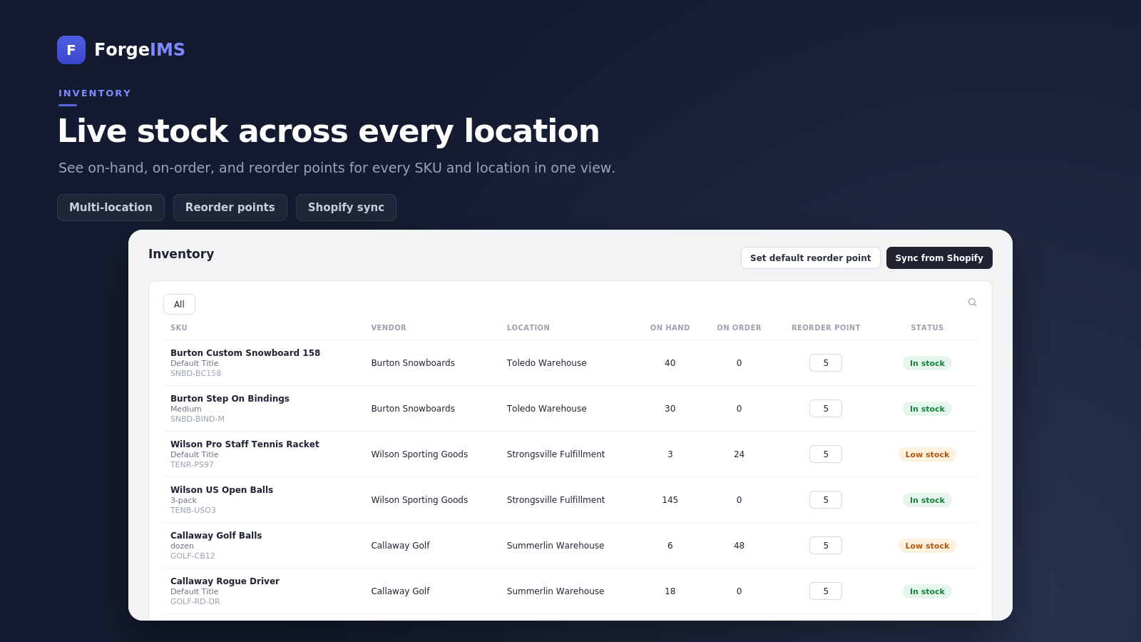Click In stock badge for Wilson US Open Balls
Screen dimensions: 1141x642
point(927,500)
